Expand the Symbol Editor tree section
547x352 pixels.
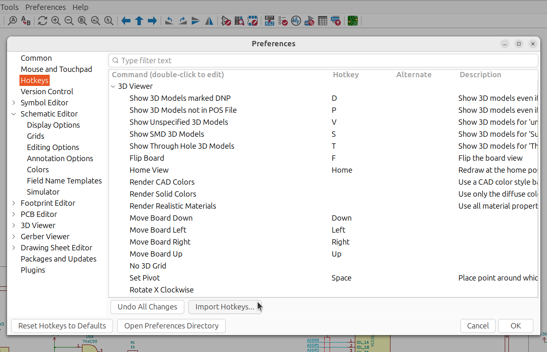[x=14, y=103]
